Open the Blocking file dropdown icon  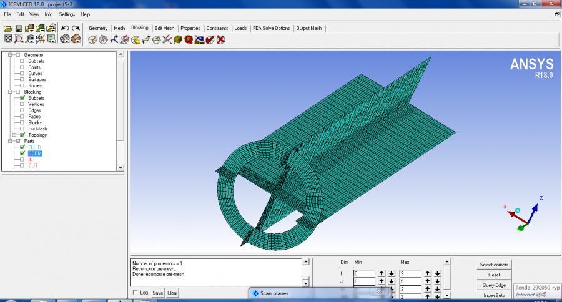tap(51, 28)
